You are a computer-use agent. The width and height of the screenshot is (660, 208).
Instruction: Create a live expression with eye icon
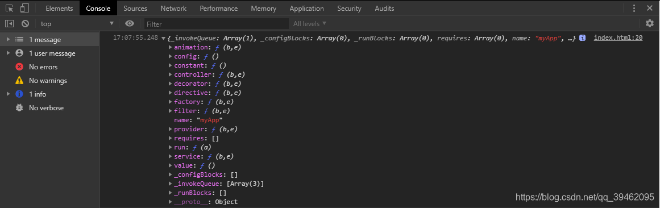(x=130, y=23)
